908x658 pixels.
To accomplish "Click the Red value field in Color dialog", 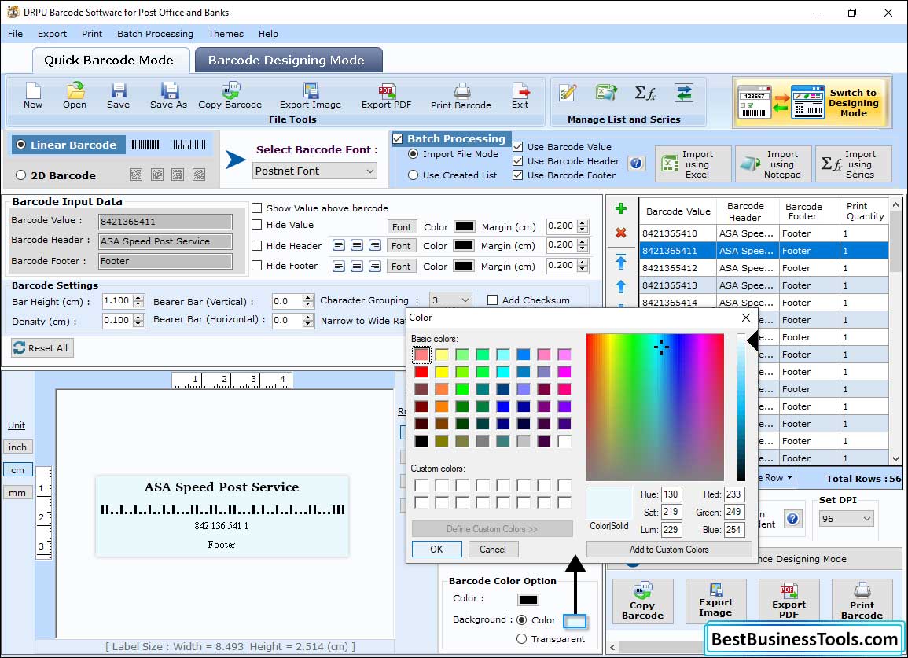I will click(734, 494).
